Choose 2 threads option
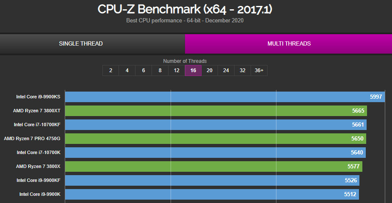392x203 pixels. [111, 70]
